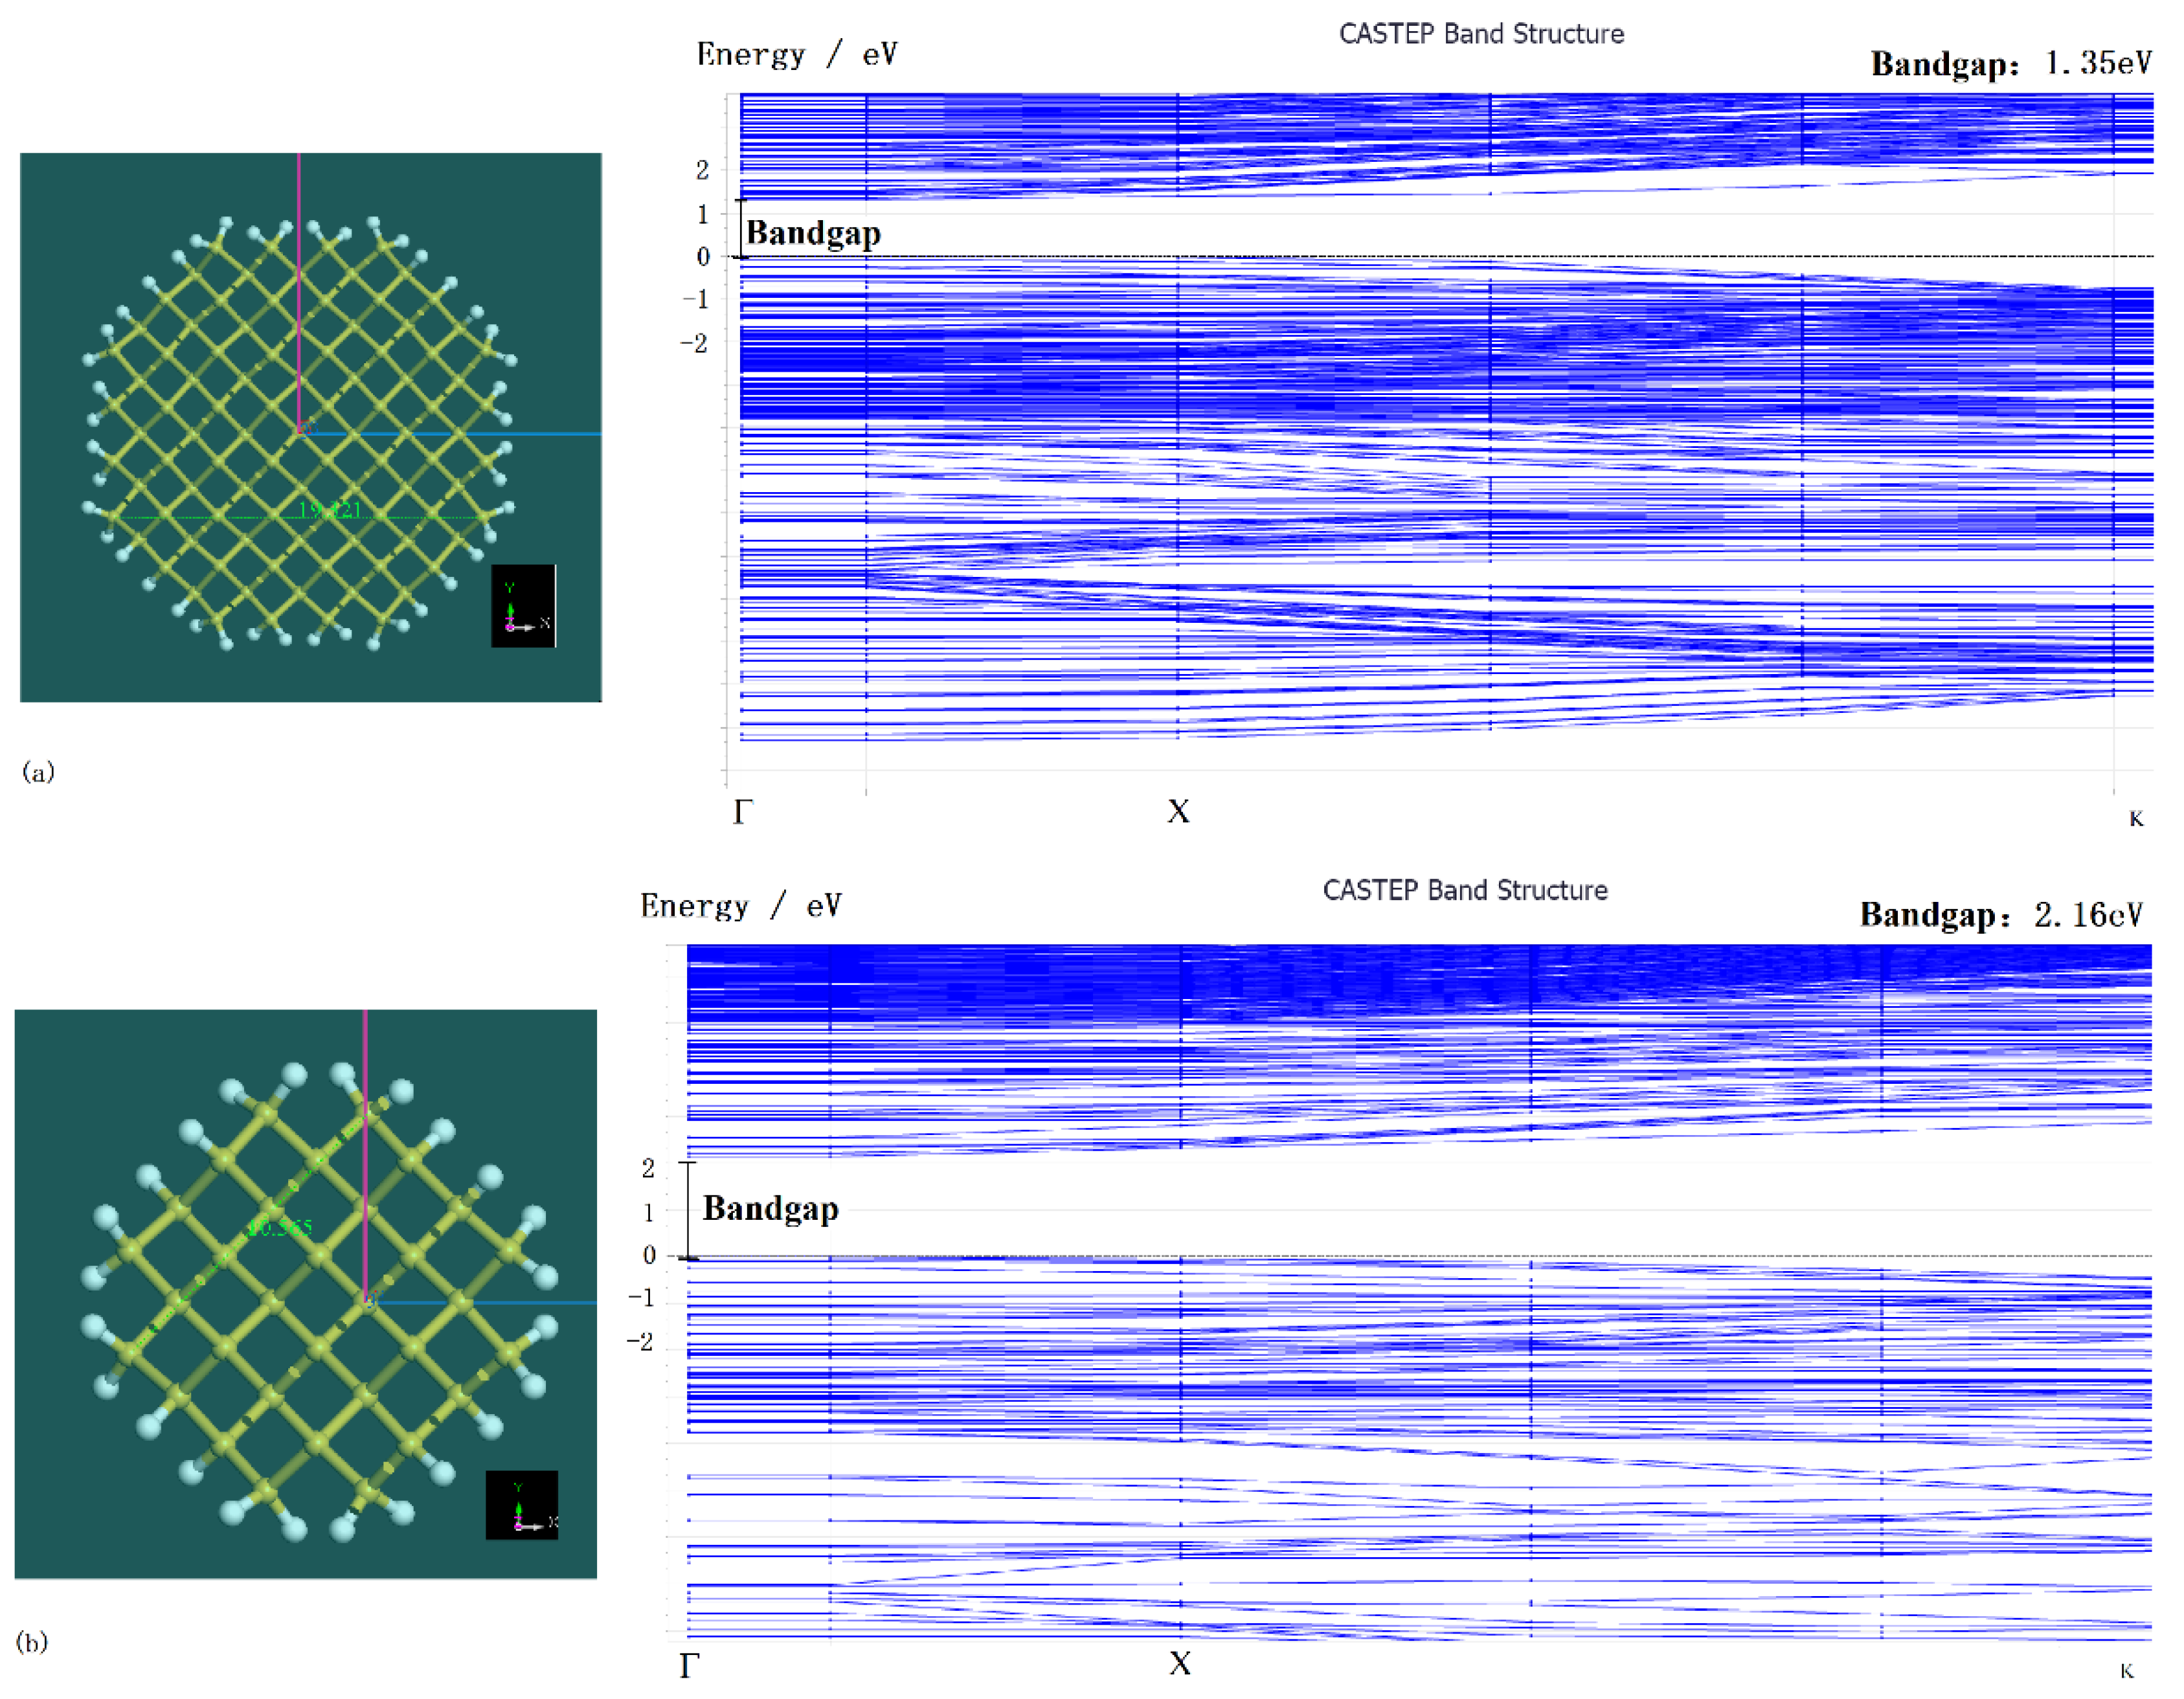Click the Γ point label of top plot
Viewport: 2184px width, 1699px height.
point(742,811)
